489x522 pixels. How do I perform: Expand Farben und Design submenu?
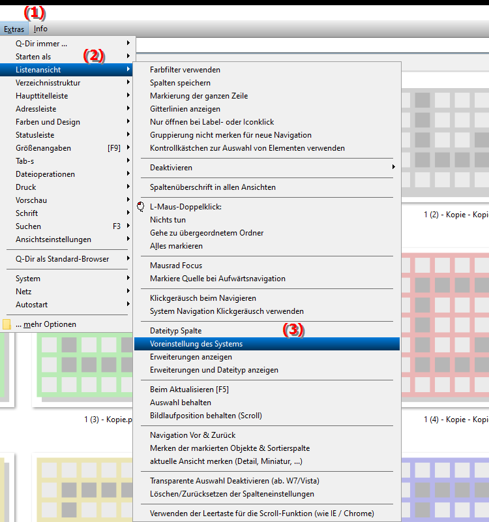click(67, 122)
